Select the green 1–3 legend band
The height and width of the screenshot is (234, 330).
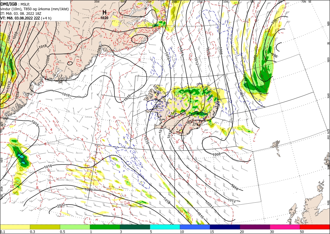click(x=105, y=227)
